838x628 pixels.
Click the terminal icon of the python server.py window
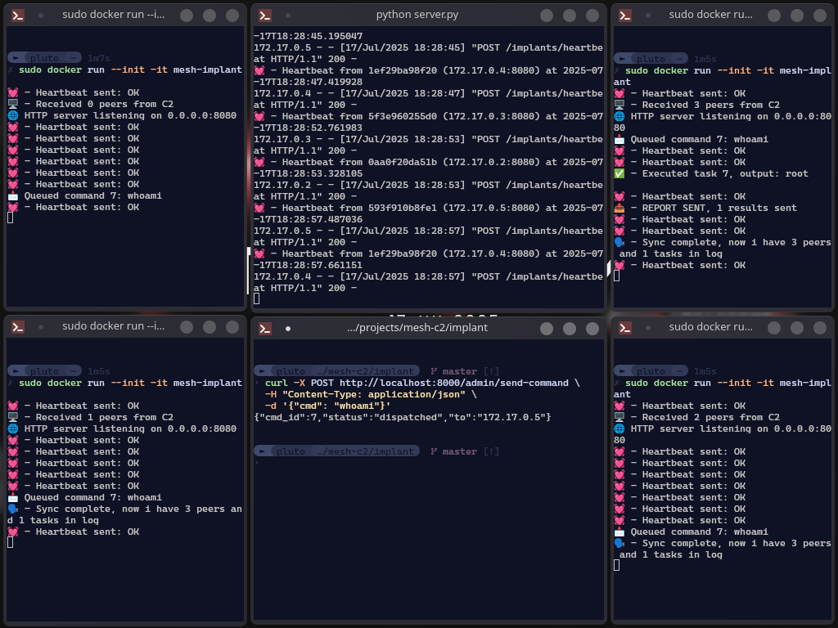(265, 15)
